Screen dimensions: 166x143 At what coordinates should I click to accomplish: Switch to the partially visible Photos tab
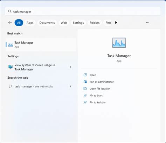[x=108, y=23]
